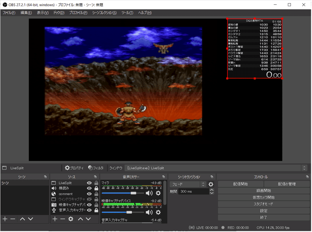Open the ドック(D) menu

[x=59, y=13]
